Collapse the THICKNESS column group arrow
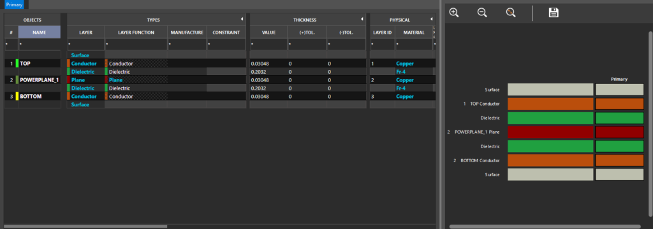This screenshot has width=653, height=229. pos(362,20)
